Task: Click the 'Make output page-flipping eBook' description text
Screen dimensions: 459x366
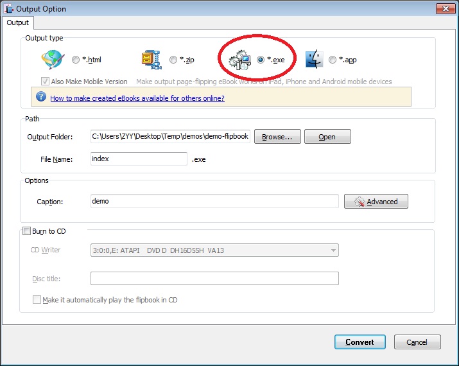Action: 264,82
